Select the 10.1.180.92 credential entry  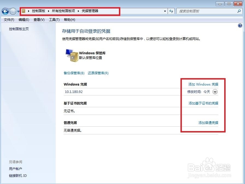pyautogui.click(x=74, y=92)
